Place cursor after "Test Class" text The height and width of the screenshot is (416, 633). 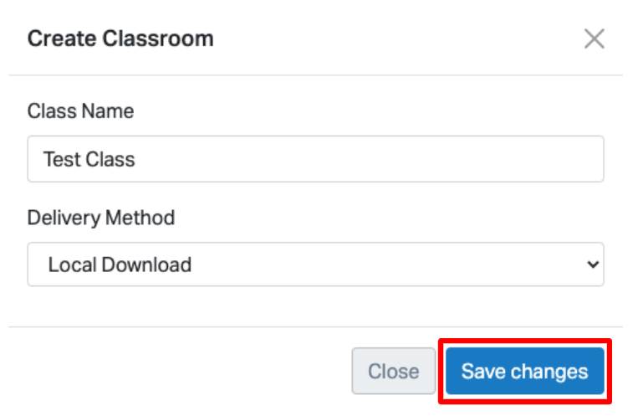click(x=137, y=159)
